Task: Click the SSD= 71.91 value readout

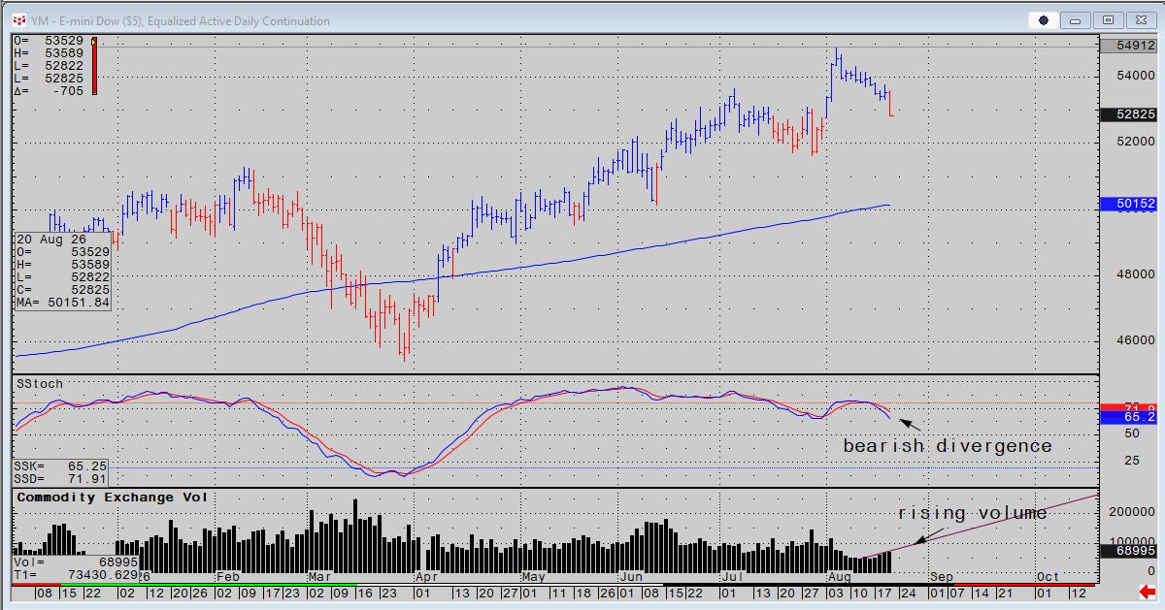Action: 59,479
